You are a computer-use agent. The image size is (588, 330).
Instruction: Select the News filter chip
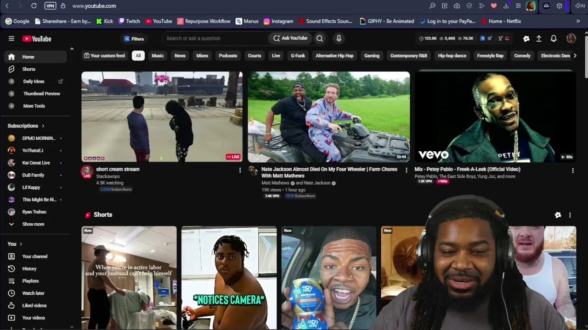pos(180,56)
